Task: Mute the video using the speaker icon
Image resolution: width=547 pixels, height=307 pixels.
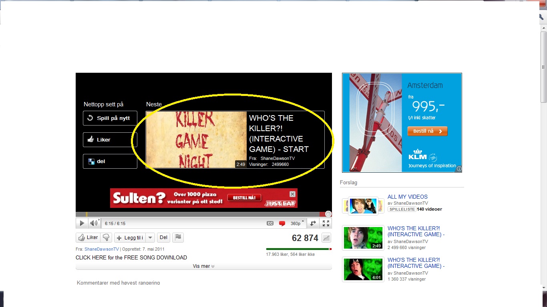Action: tap(94, 223)
